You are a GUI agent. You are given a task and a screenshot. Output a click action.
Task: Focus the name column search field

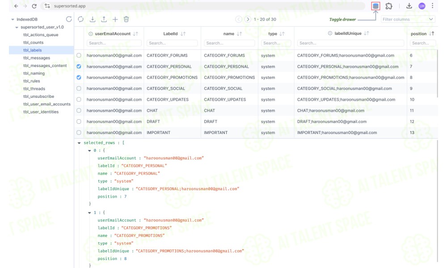[229, 43]
